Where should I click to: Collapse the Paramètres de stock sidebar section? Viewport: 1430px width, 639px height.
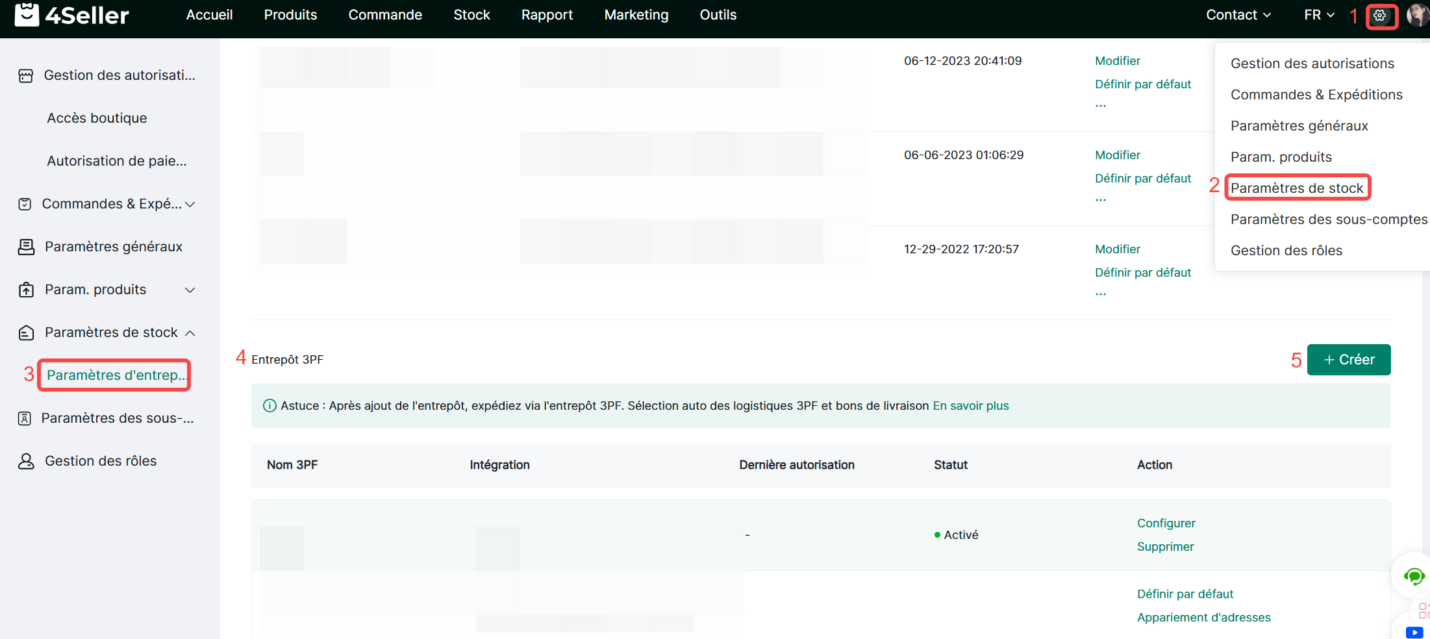(190, 332)
